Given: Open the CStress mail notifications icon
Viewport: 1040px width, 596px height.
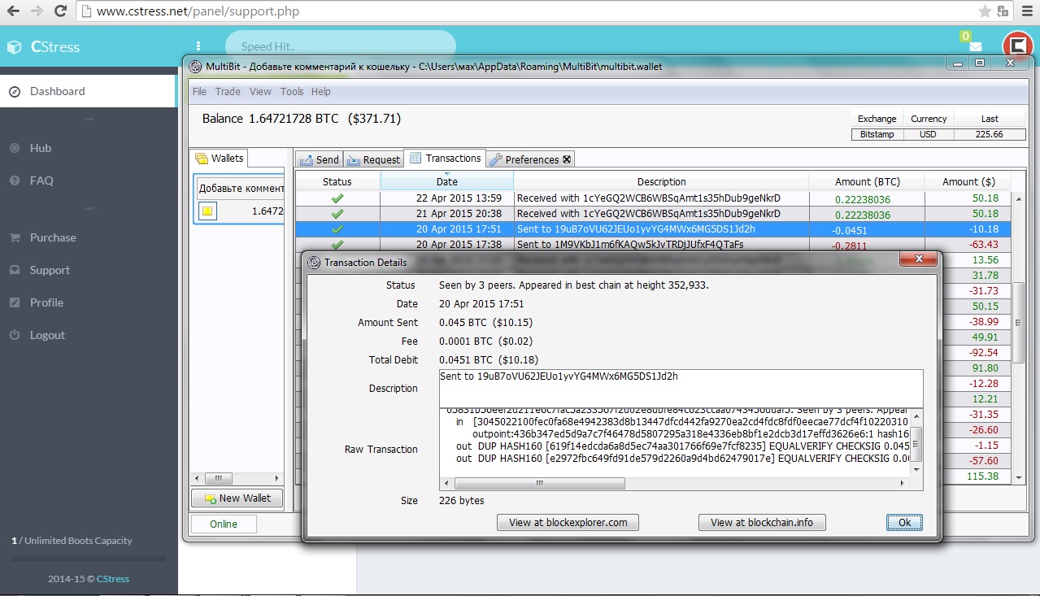Looking at the screenshot, I should [975, 46].
